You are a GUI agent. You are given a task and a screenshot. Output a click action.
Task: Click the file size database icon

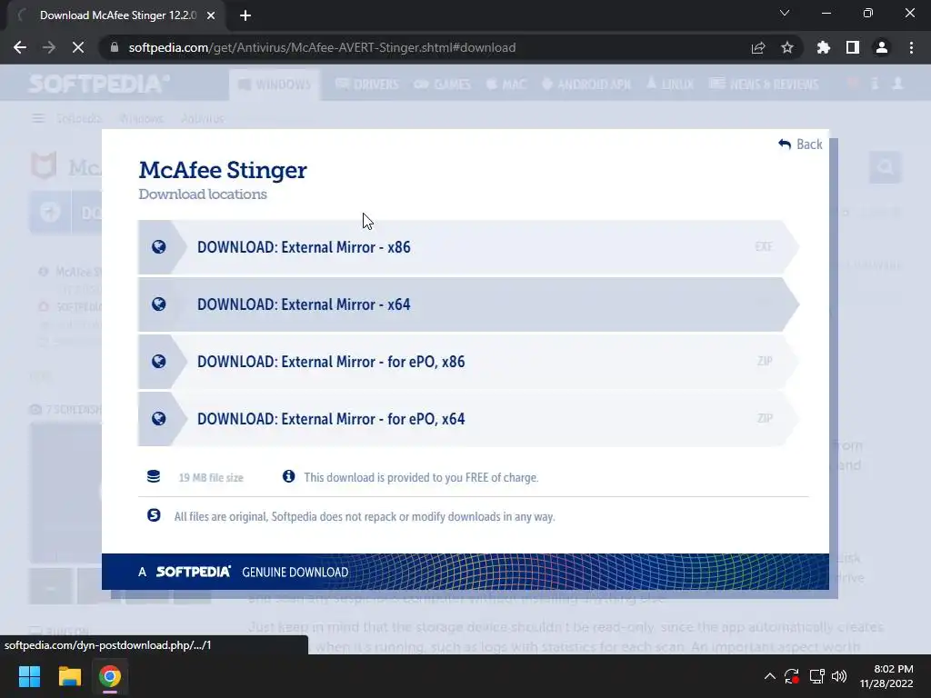pyautogui.click(x=153, y=476)
